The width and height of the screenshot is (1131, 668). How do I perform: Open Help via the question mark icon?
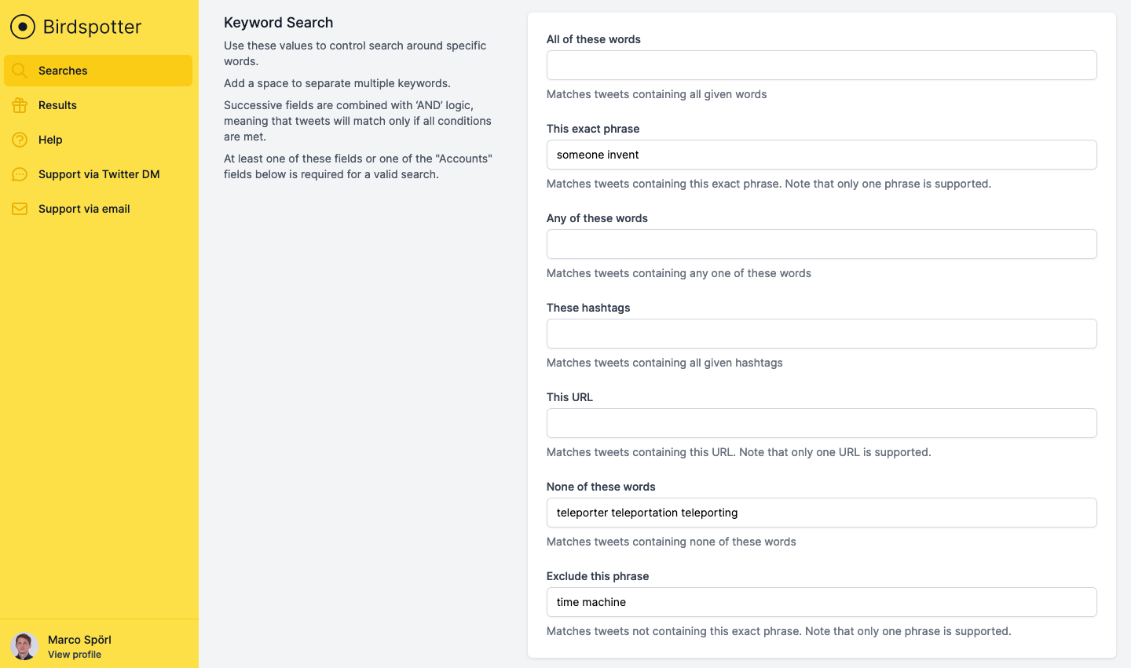pos(20,140)
